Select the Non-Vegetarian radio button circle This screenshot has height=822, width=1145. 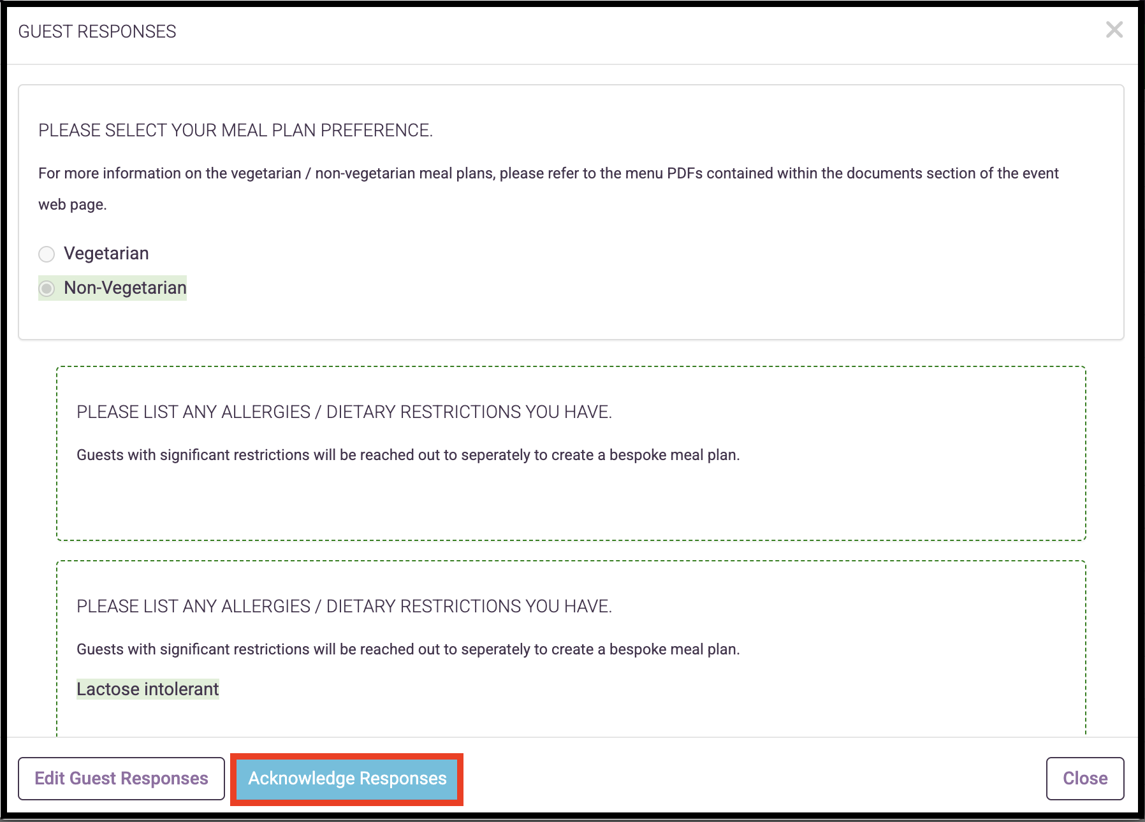tap(47, 289)
